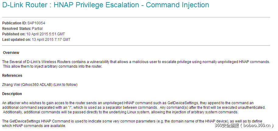This screenshot has width=278, height=131.
Task: Click the Partial status value
Action: coord(37,29)
